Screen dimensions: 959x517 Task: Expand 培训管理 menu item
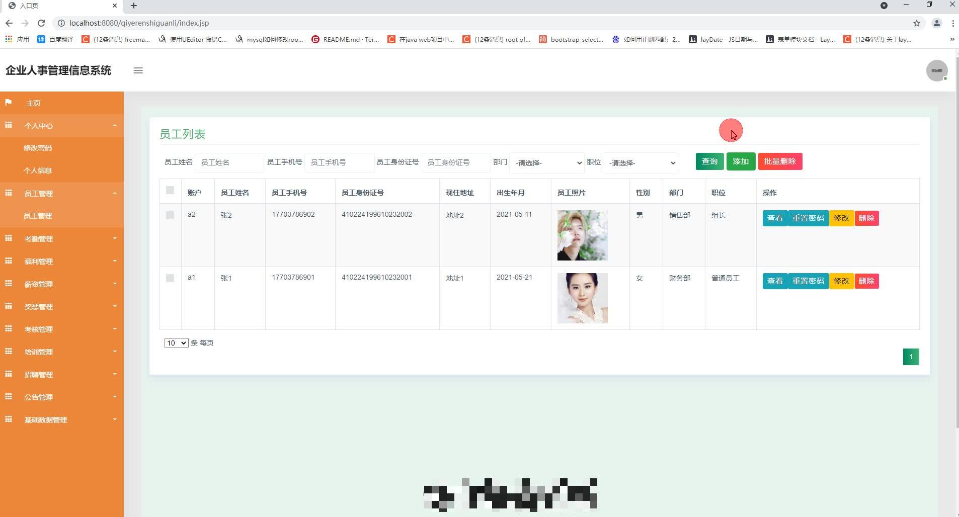coord(62,352)
